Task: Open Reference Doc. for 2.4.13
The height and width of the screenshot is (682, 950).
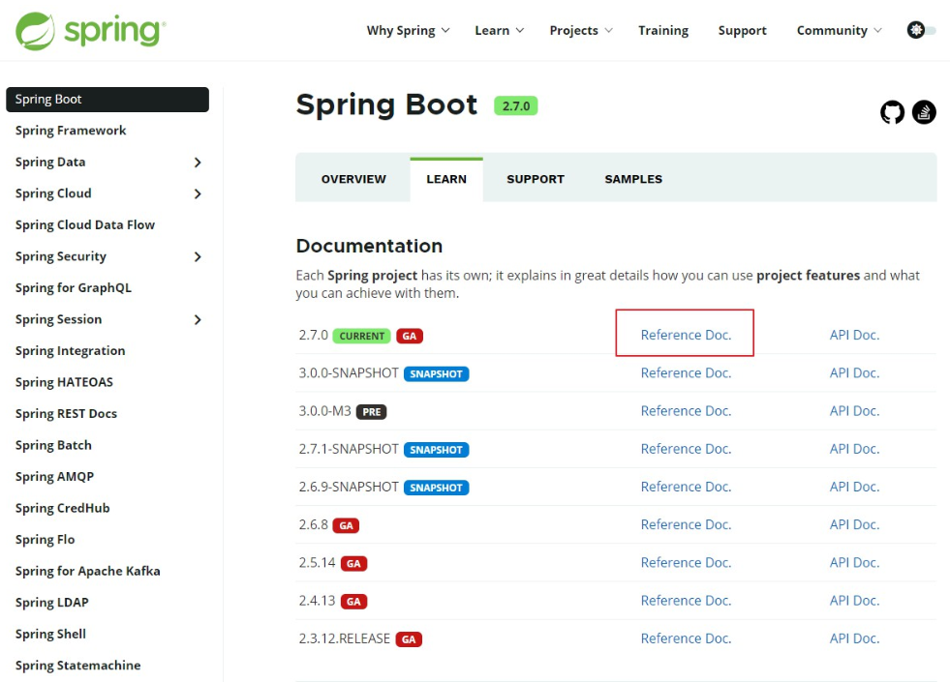Action: [686, 601]
